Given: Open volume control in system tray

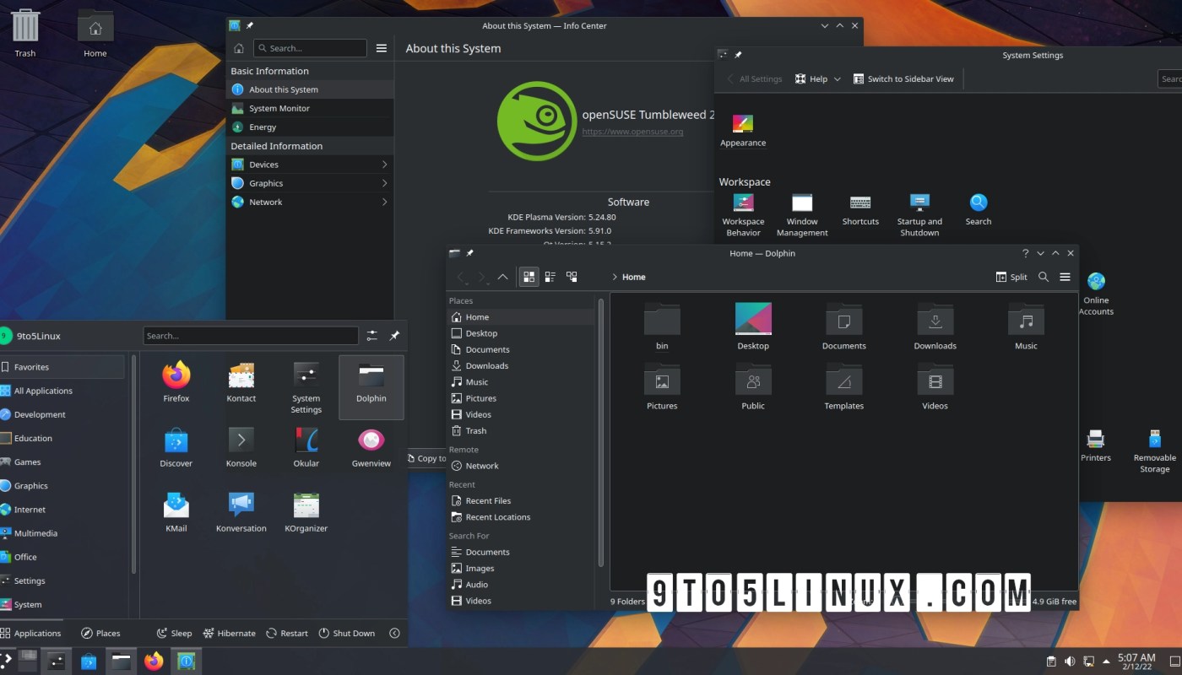Looking at the screenshot, I should tap(1070, 661).
